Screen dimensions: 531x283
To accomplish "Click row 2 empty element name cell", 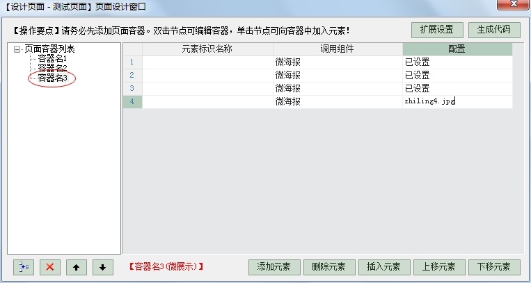I will [207, 76].
